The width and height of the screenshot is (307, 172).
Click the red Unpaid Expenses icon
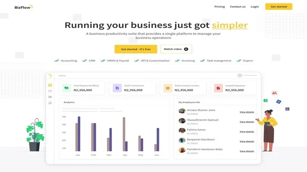pos(218,88)
